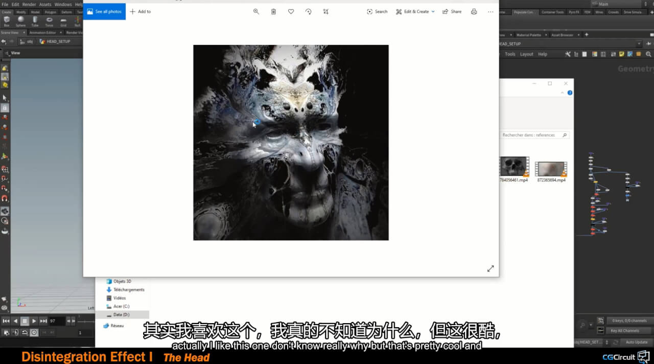Click the Search button in Photos
Image resolution: width=654 pixels, height=364 pixels.
(x=377, y=11)
